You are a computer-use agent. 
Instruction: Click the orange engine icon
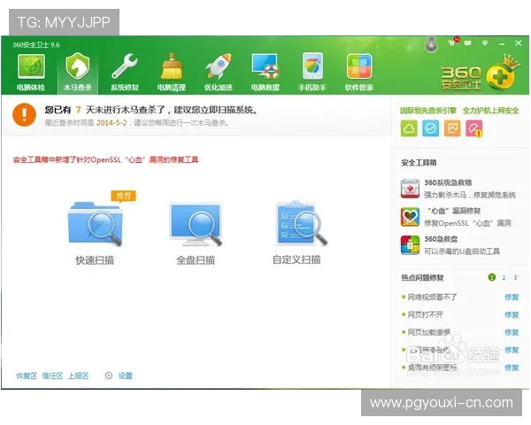(452, 128)
